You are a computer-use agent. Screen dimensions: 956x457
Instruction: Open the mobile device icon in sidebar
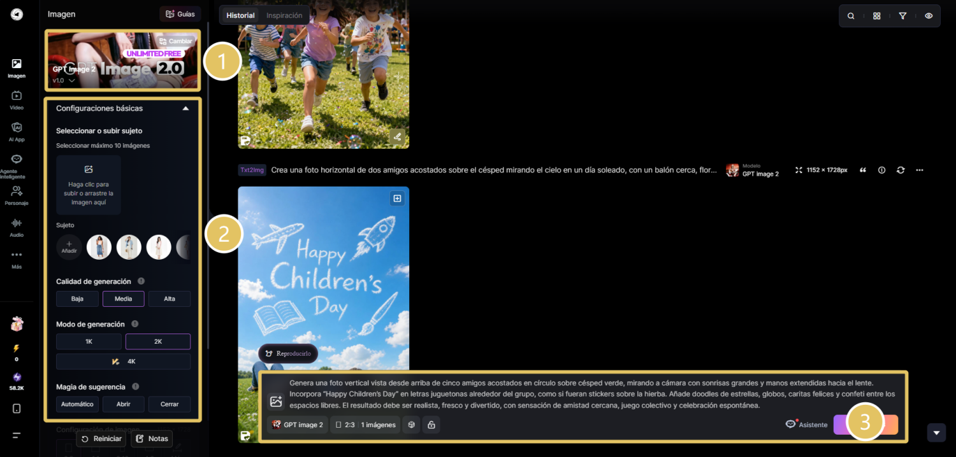click(17, 409)
